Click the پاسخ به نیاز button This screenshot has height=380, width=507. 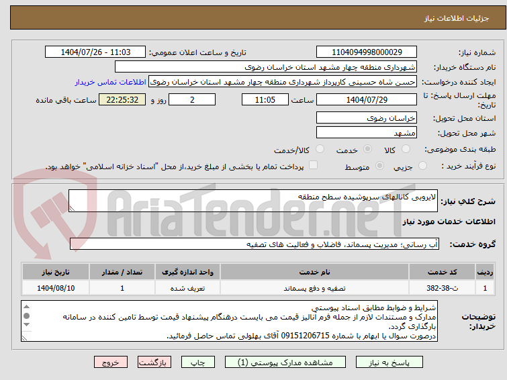tap(389, 363)
